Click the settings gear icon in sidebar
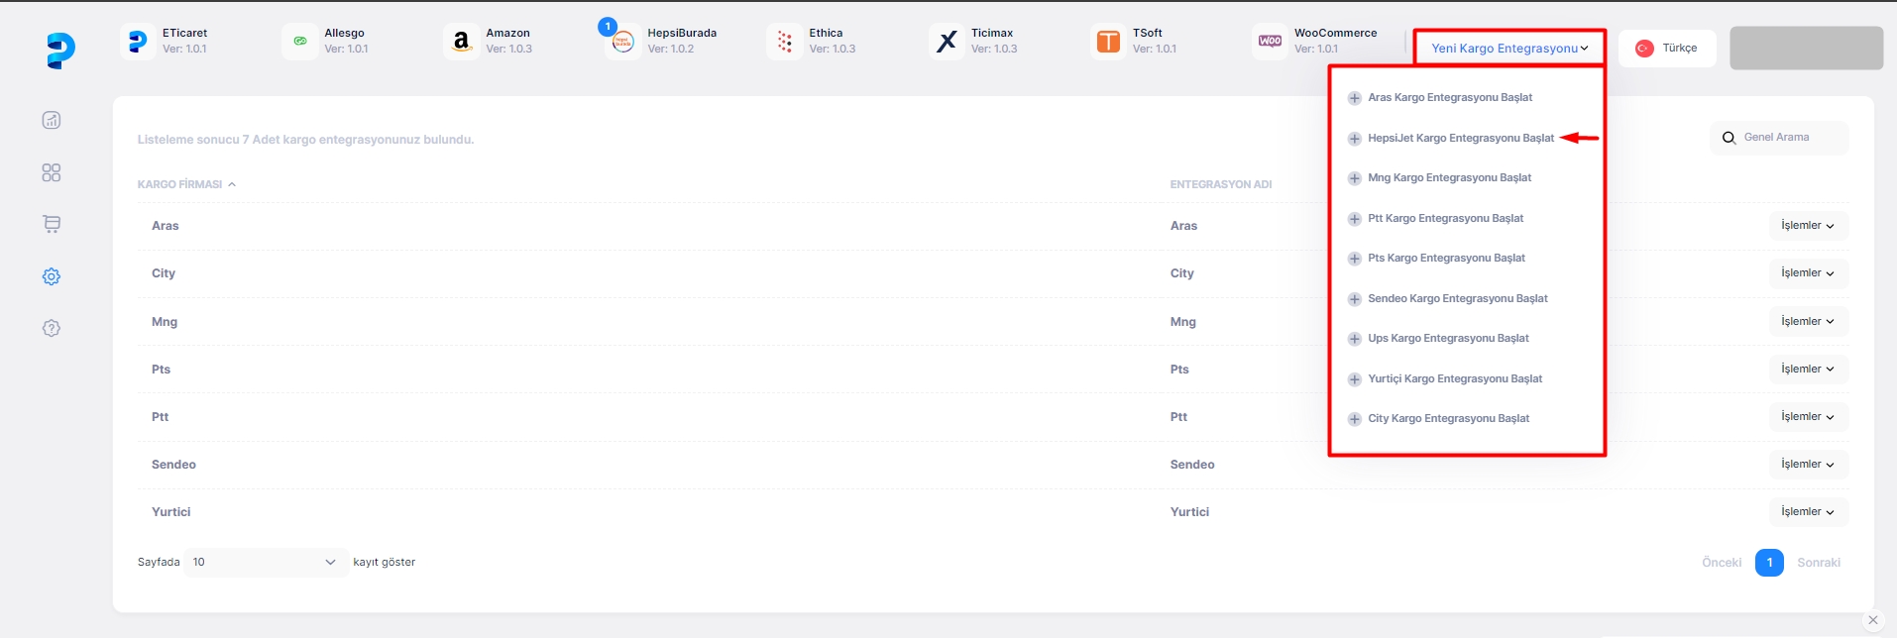The image size is (1897, 638). (52, 277)
